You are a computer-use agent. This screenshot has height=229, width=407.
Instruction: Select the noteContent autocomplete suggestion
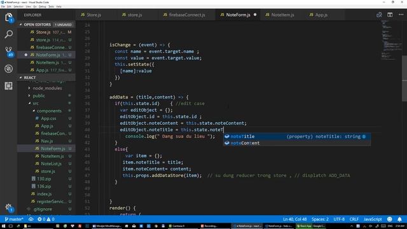(x=297, y=143)
